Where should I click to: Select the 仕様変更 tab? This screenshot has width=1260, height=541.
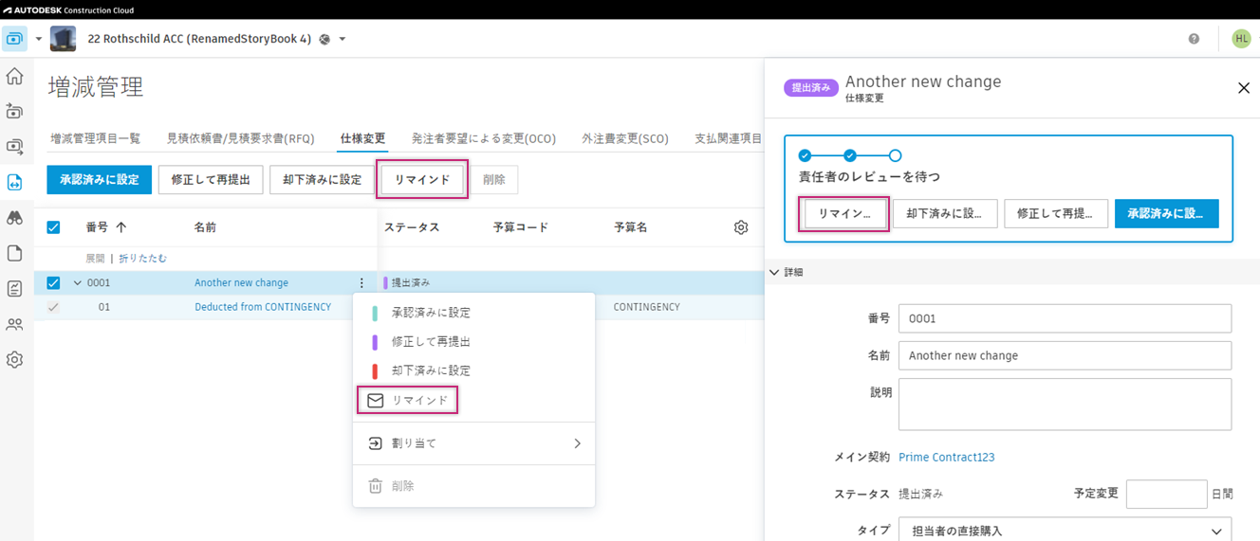(363, 138)
